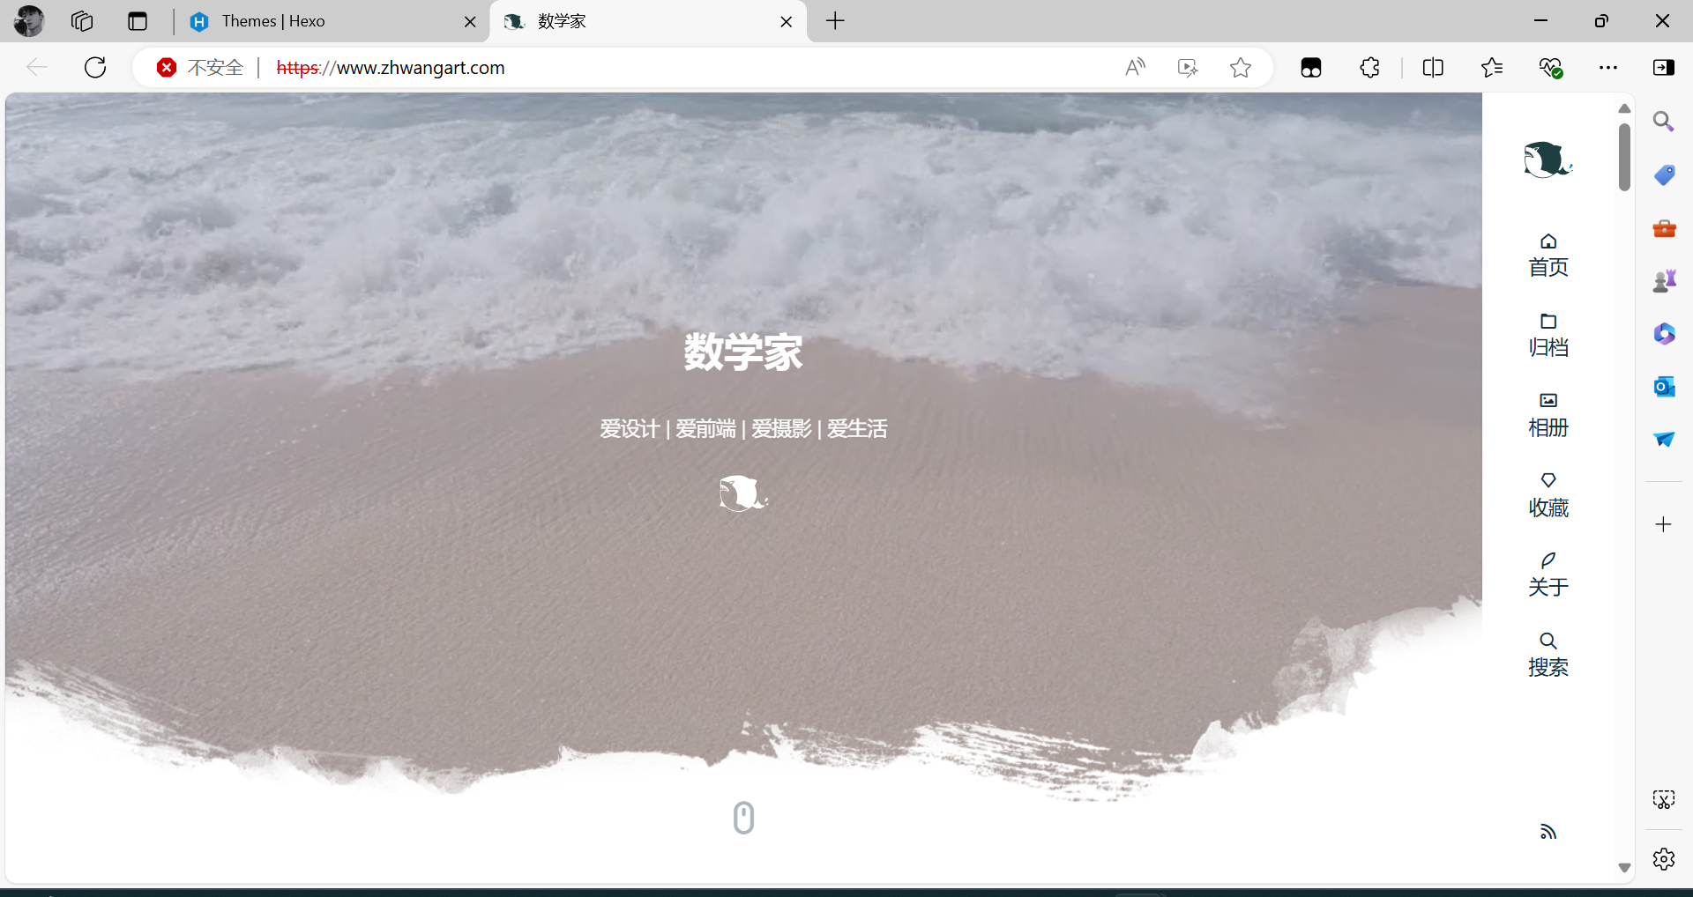Open sidebar Microsoft 365 icon
The width and height of the screenshot is (1693, 897).
click(x=1664, y=334)
